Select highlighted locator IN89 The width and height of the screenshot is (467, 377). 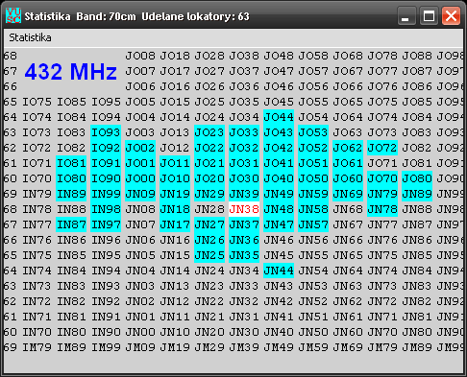click(71, 194)
